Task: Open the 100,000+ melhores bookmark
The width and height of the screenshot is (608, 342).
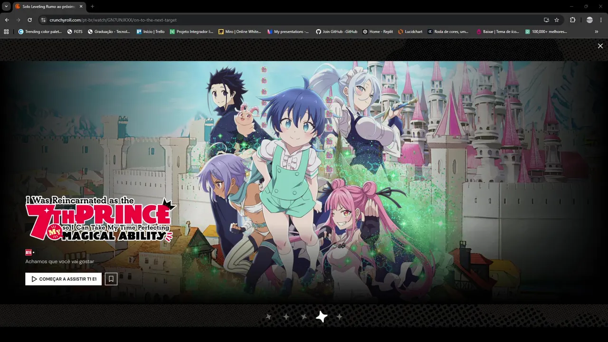Action: point(546,32)
